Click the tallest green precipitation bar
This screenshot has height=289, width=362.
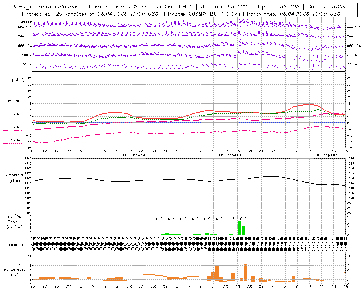click(239, 228)
